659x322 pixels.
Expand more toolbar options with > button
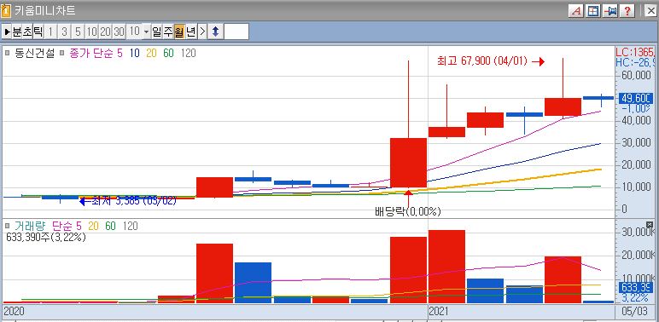click(202, 32)
